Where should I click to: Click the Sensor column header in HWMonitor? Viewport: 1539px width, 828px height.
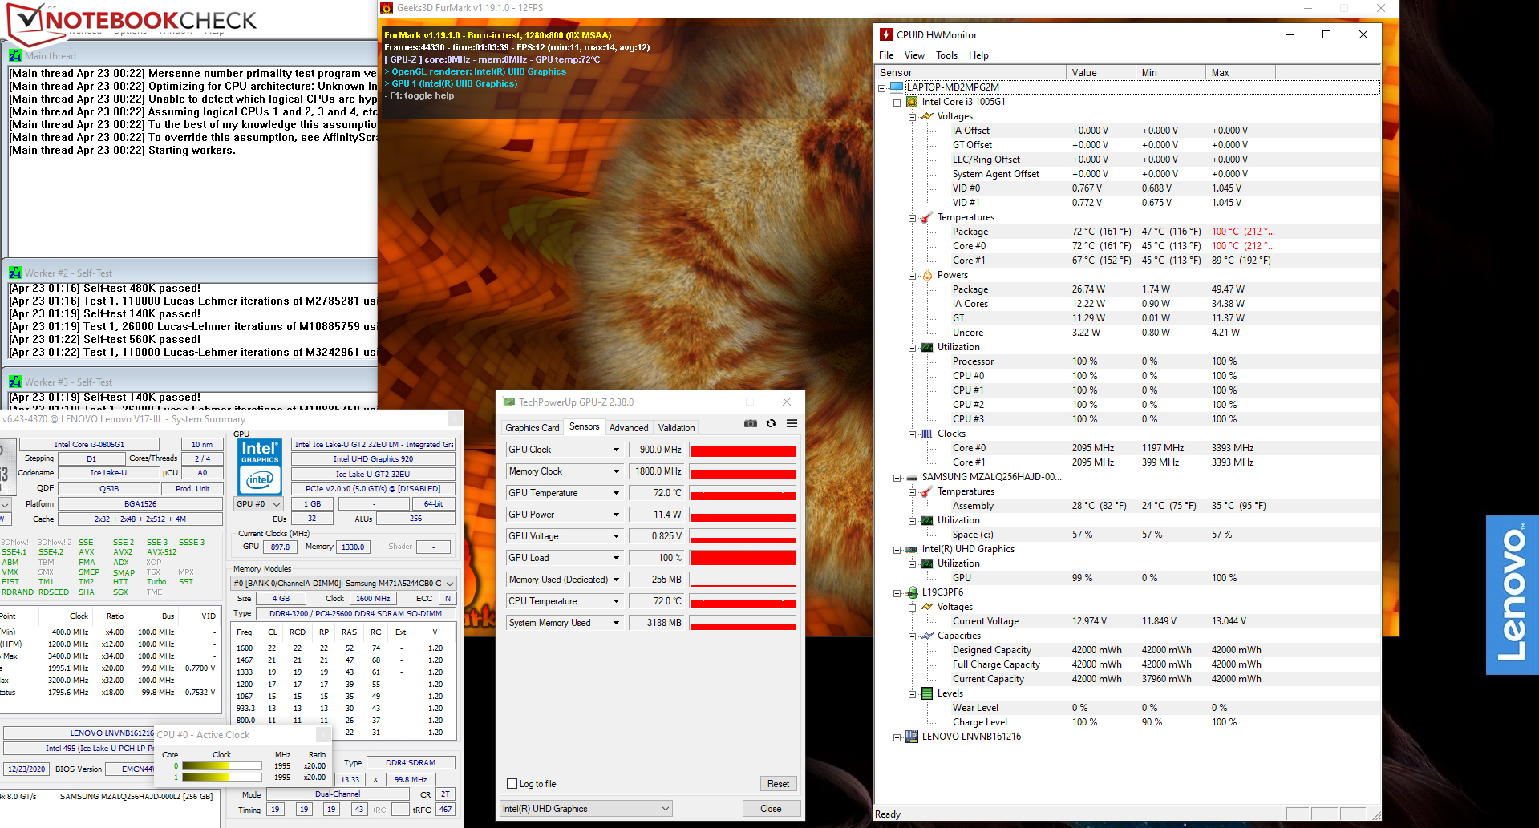[x=971, y=72]
